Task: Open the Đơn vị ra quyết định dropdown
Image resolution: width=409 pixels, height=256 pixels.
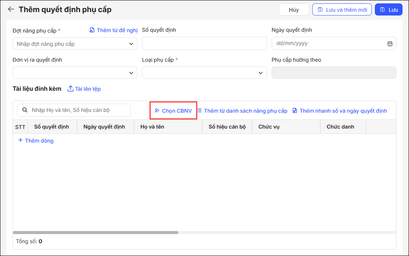Action: pos(131,73)
